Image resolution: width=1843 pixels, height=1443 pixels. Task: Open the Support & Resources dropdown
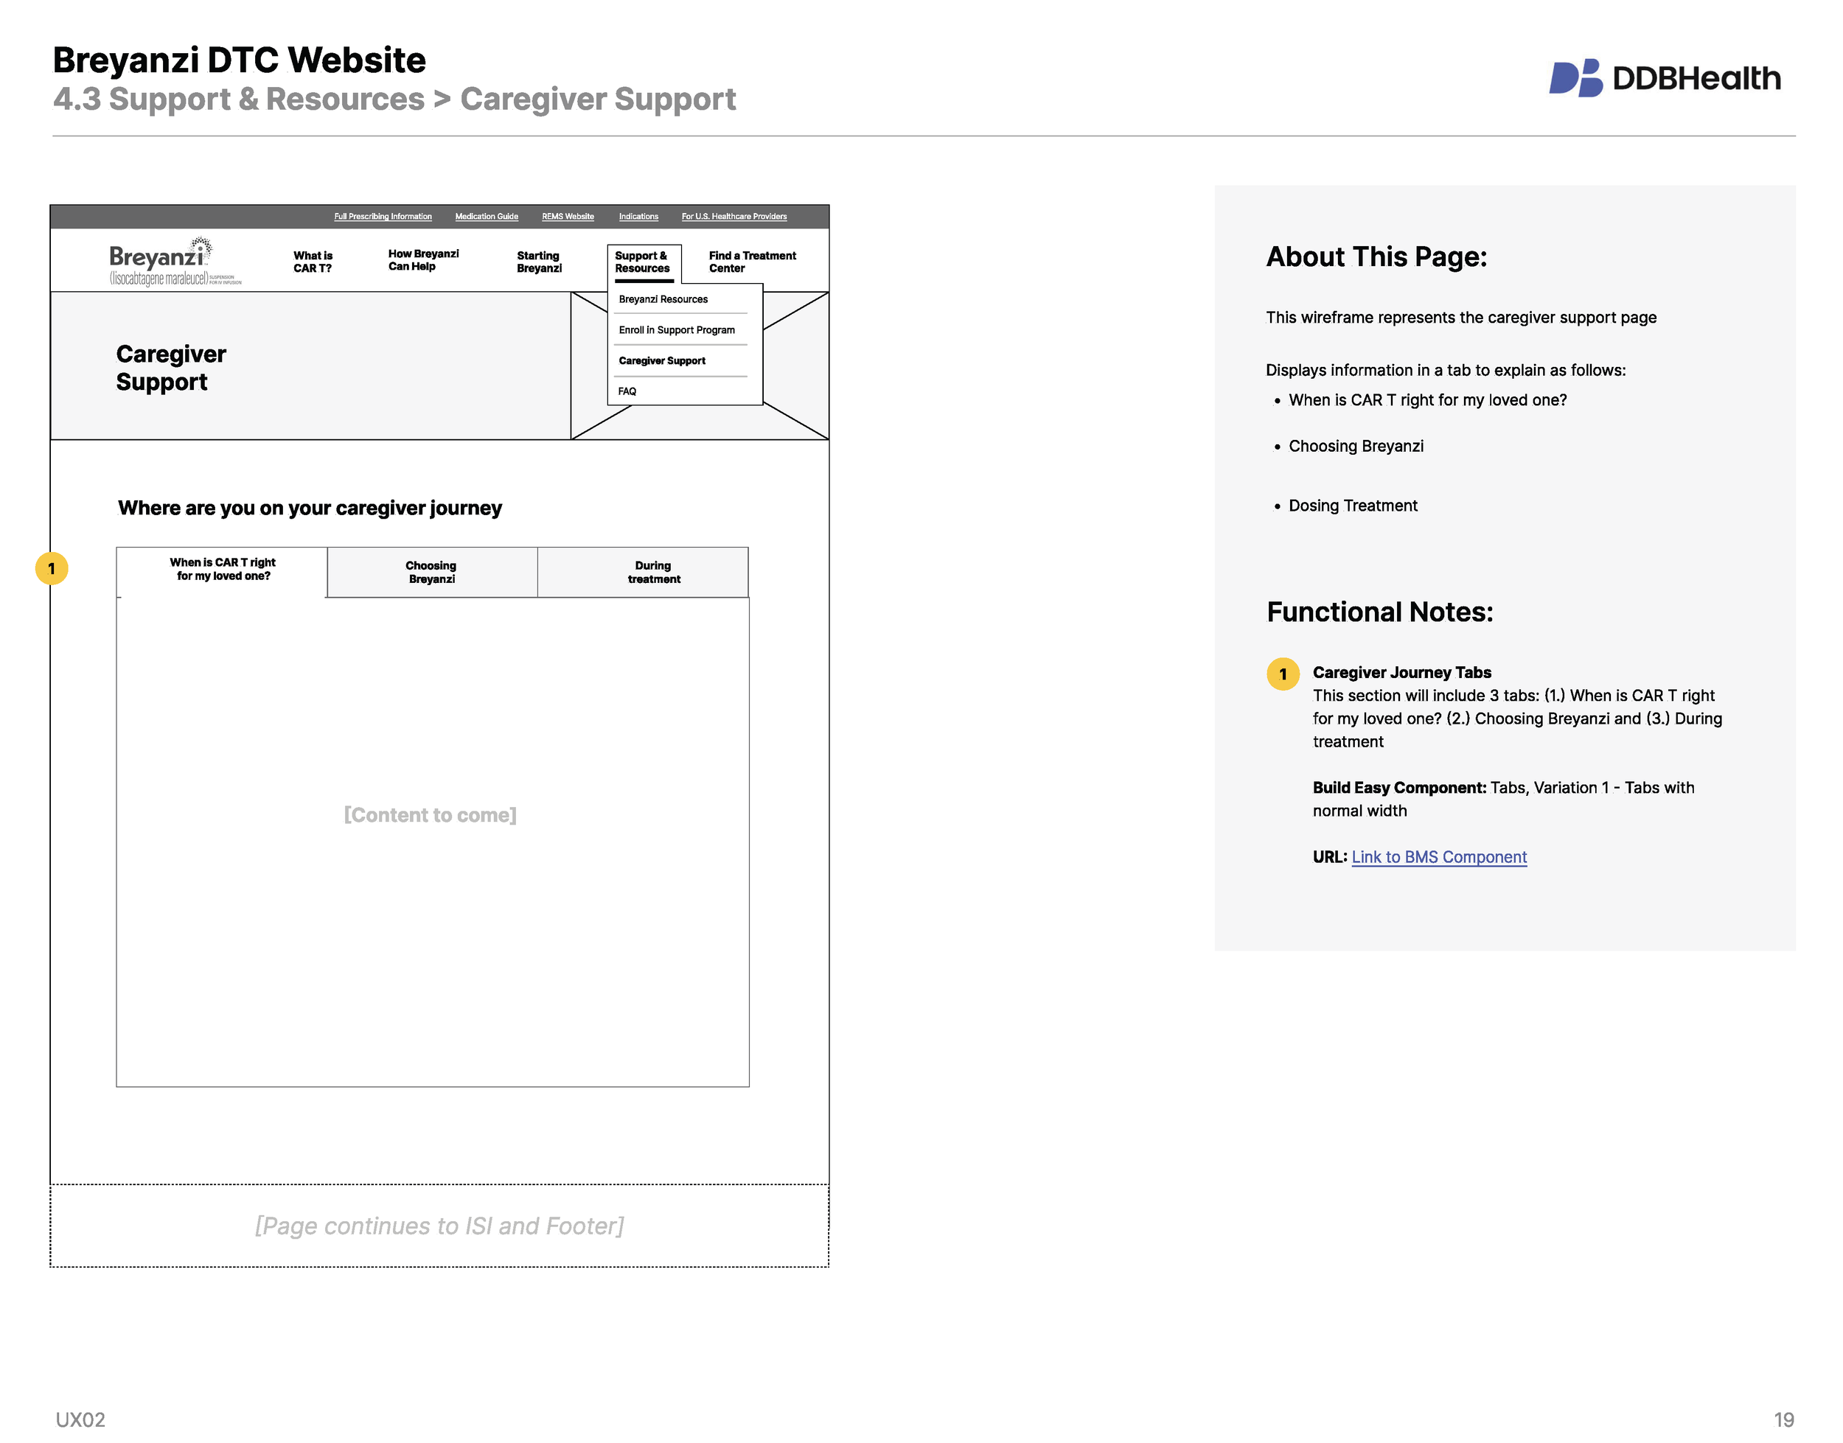pyautogui.click(x=643, y=262)
